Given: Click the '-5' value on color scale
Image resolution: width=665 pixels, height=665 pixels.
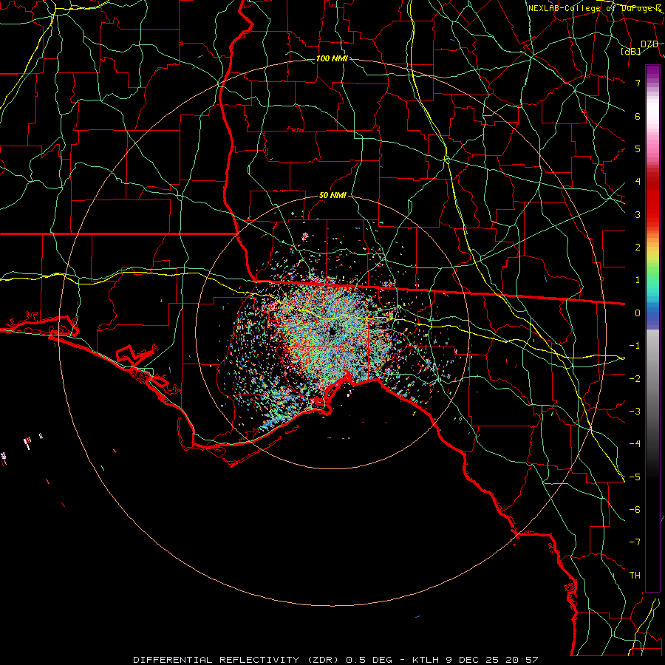Looking at the screenshot, I should click(635, 477).
